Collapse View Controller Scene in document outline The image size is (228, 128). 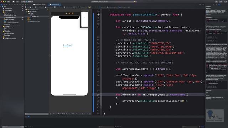[x=25, y=10]
